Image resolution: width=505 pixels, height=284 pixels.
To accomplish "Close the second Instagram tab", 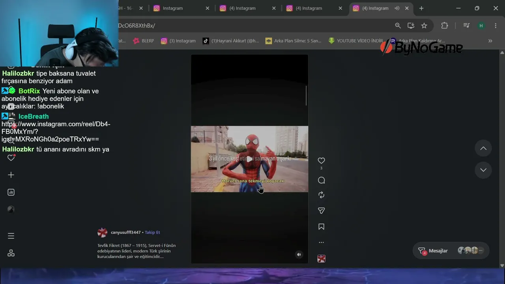I will pyautogui.click(x=274, y=8).
